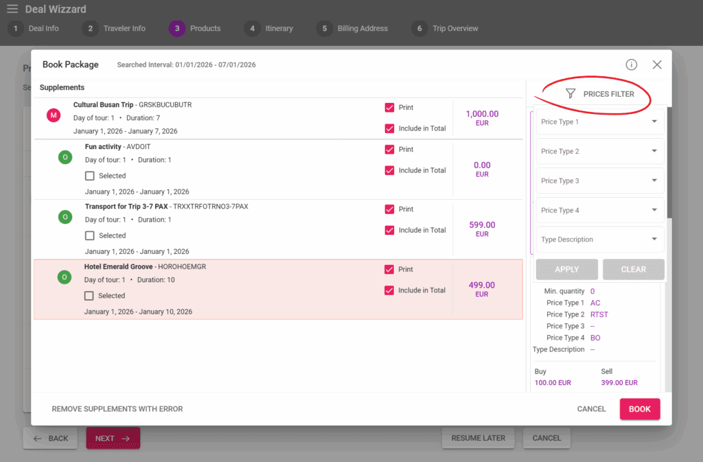
Task: Check the Selected box for Fun activity
Action: tap(90, 176)
